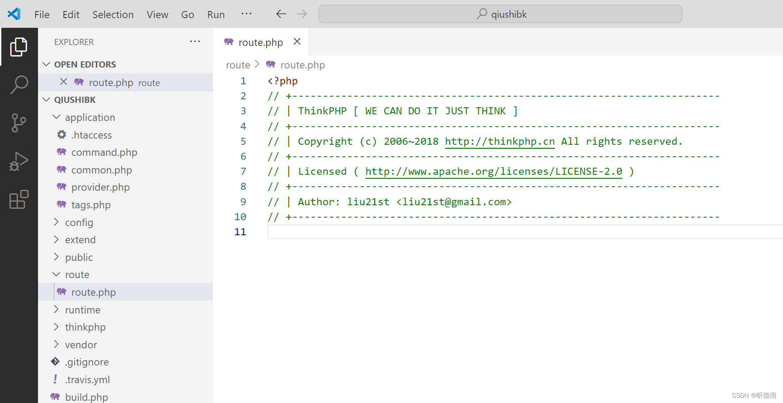Switch to the route.php editor tab
The image size is (783, 403).
(x=261, y=42)
